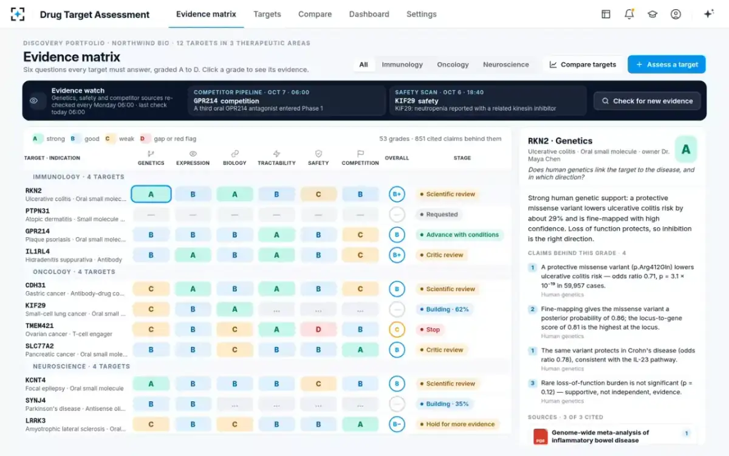Filter by All therapeutic areas
Viewport: 729px width, 456px height.
(363, 64)
